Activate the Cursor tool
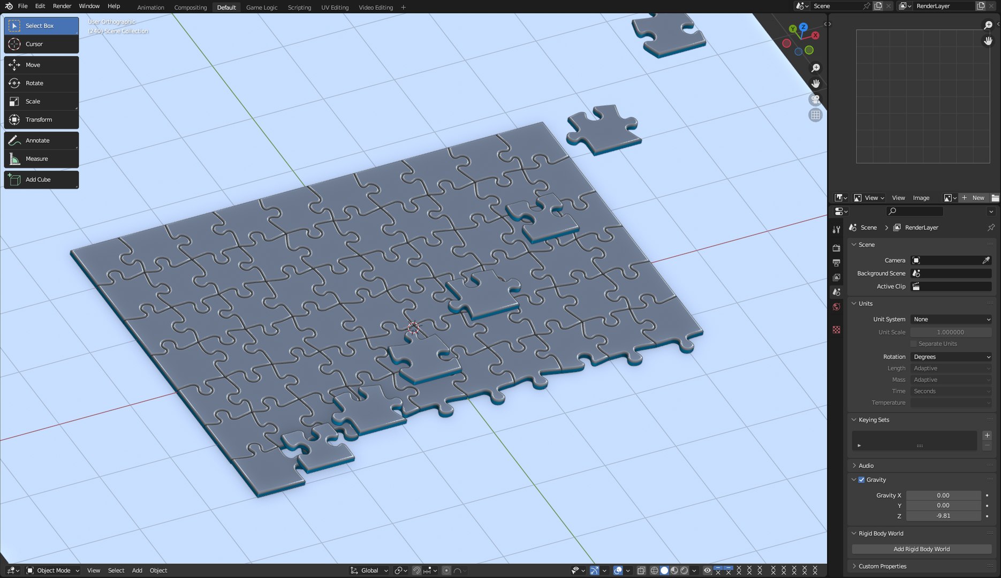This screenshot has height=578, width=1001. click(x=41, y=44)
